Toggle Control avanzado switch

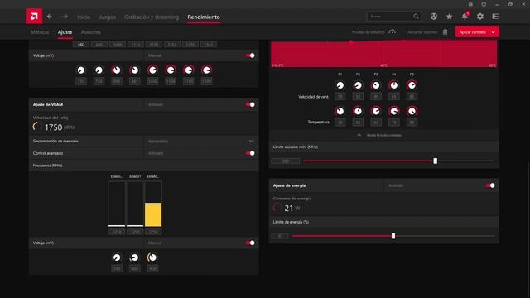250,153
